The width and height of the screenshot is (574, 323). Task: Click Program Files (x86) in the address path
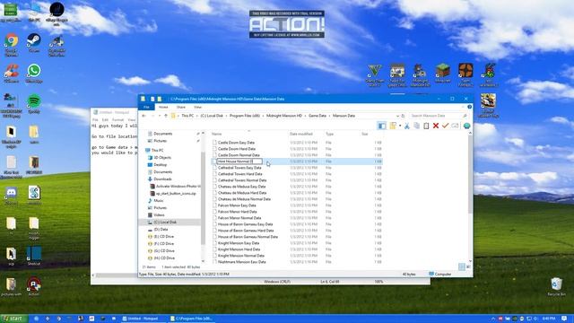tap(245, 116)
